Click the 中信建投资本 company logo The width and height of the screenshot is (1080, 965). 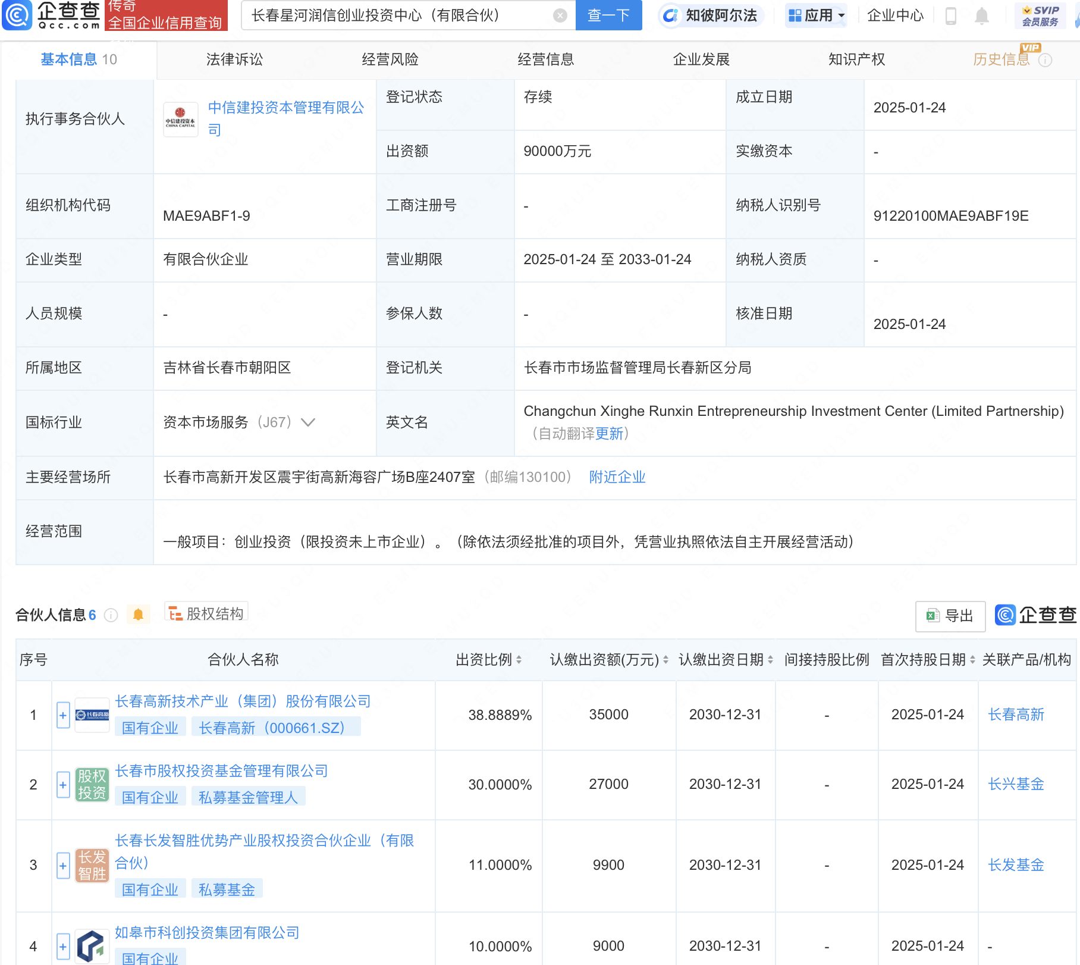coord(180,119)
